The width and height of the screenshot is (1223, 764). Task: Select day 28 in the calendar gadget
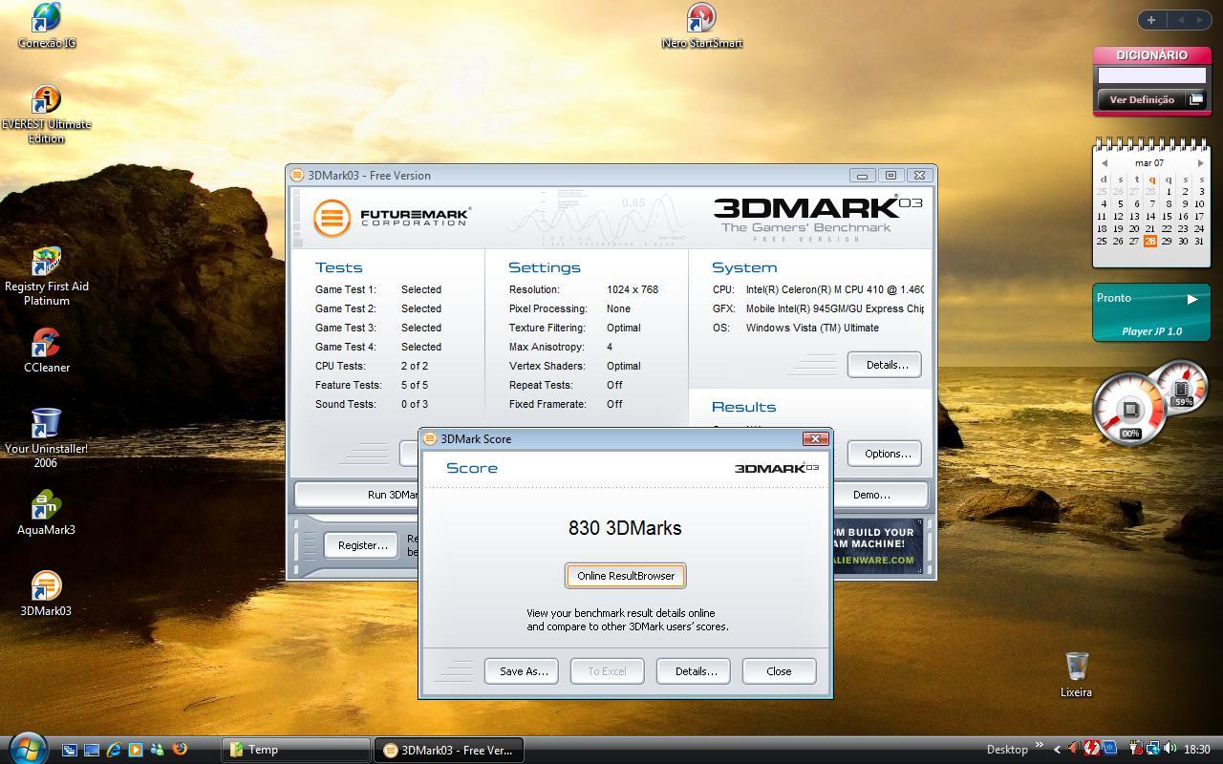pos(1150,241)
